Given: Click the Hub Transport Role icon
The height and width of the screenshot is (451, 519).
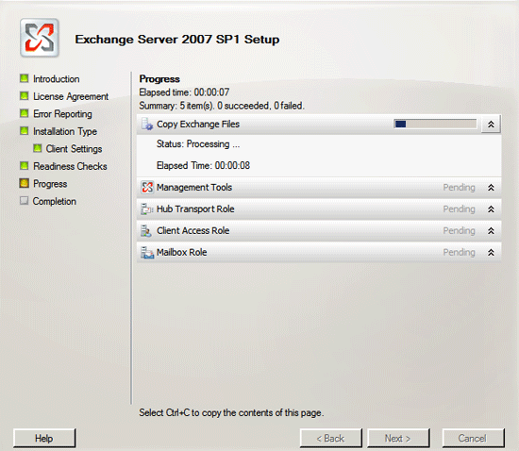Looking at the screenshot, I should click(x=147, y=209).
